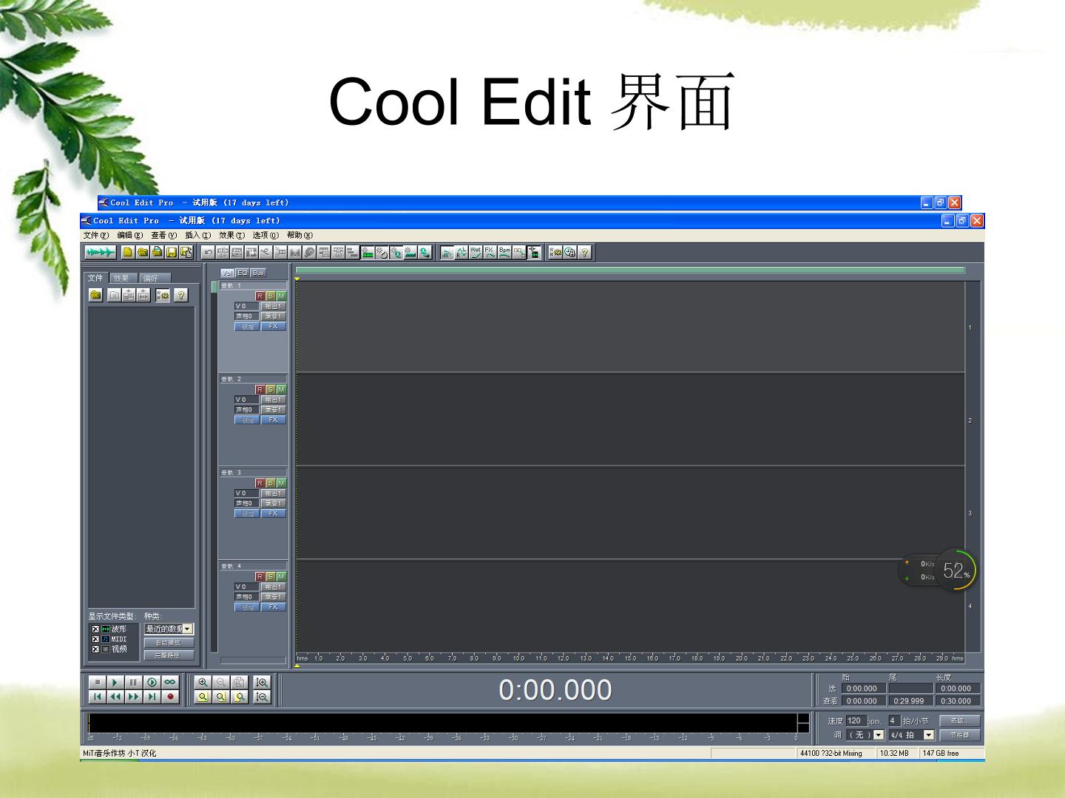Click the tempo 120 bpm field

click(856, 720)
